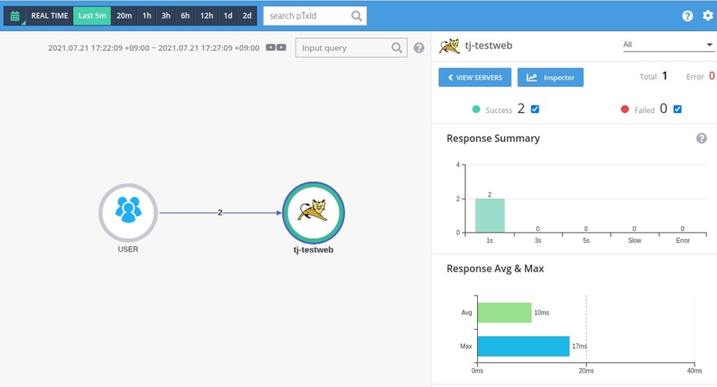Click Response Summary help icon
Viewport: 717px width, 387px height.
(x=701, y=139)
